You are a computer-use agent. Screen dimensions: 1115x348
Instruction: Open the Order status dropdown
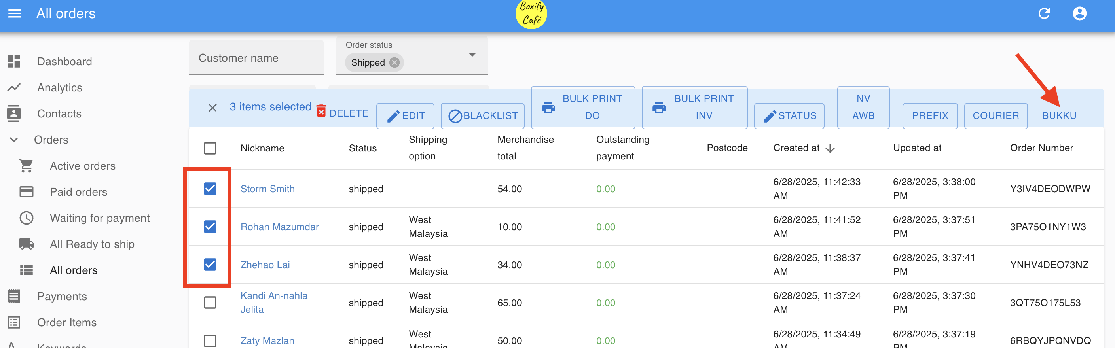coord(472,55)
